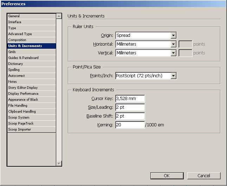Select Guides & Pasteboard category
This screenshot has height=186, width=227.
(x=32, y=58)
